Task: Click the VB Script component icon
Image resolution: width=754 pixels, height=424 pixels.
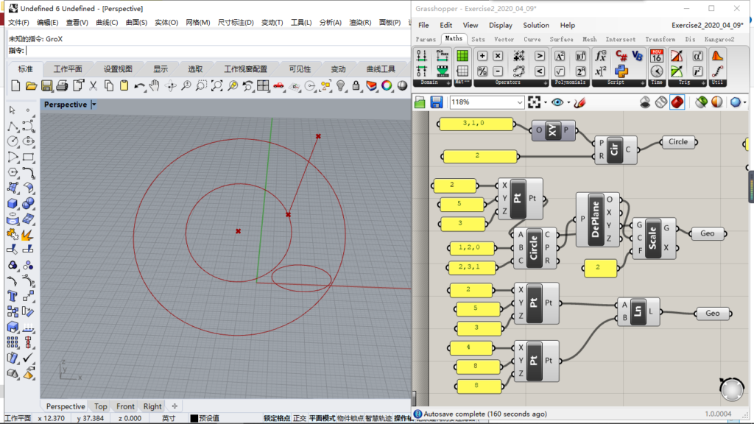Action: 637,56
